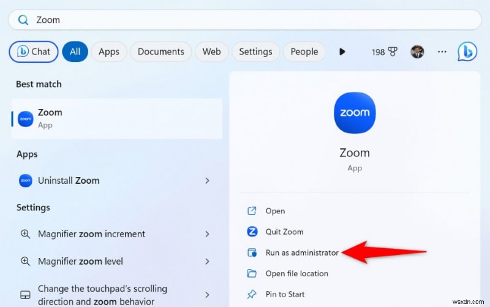The height and width of the screenshot is (307, 490).
Task: Click the Magnifier zoom level icon
Action: pos(25,262)
